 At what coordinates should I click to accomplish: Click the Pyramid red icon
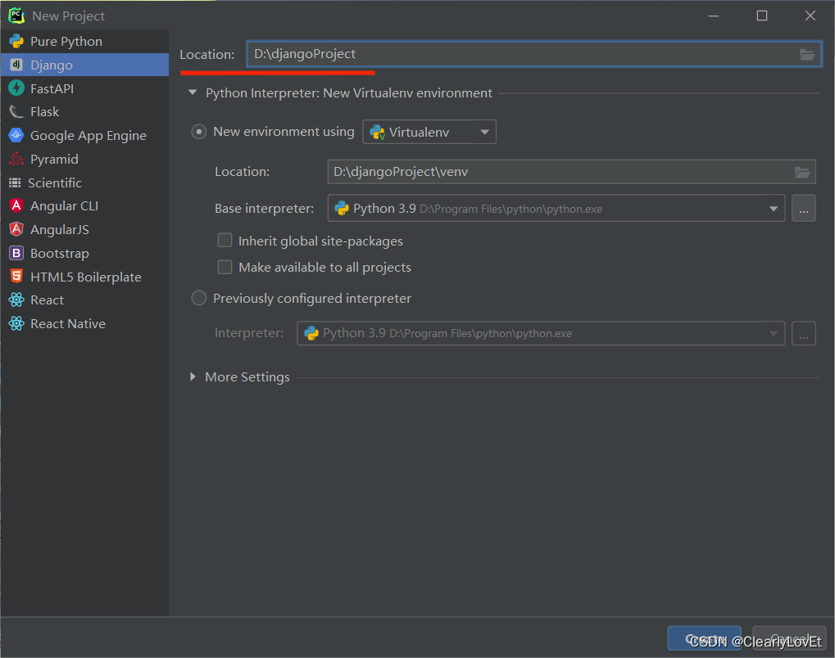tap(16, 159)
